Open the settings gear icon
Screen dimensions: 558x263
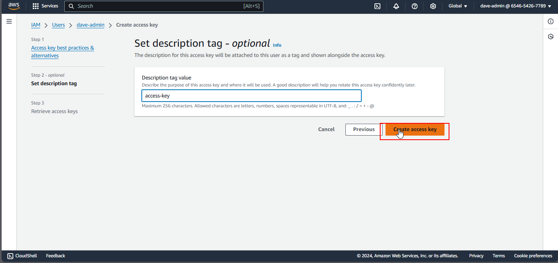point(433,6)
